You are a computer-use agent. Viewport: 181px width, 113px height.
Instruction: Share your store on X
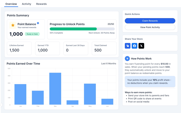click(x=141, y=46)
